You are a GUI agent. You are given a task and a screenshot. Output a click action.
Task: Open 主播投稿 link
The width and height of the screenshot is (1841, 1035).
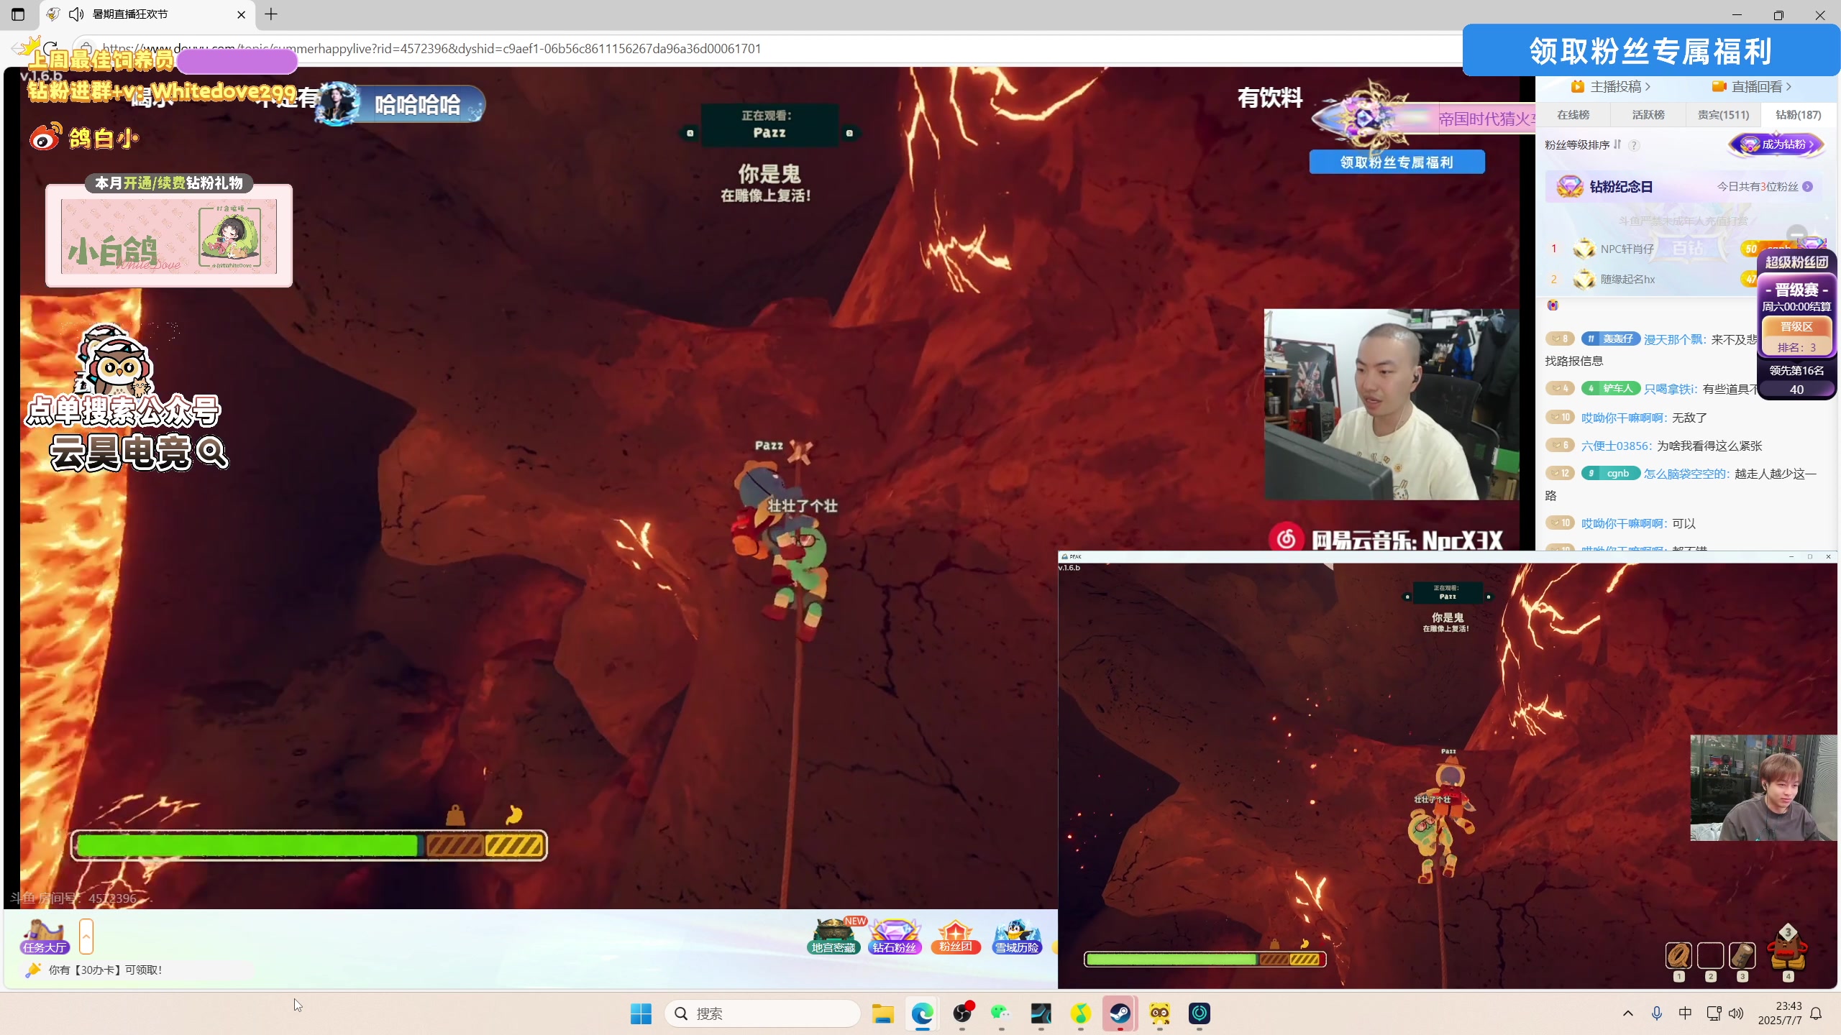point(1611,87)
